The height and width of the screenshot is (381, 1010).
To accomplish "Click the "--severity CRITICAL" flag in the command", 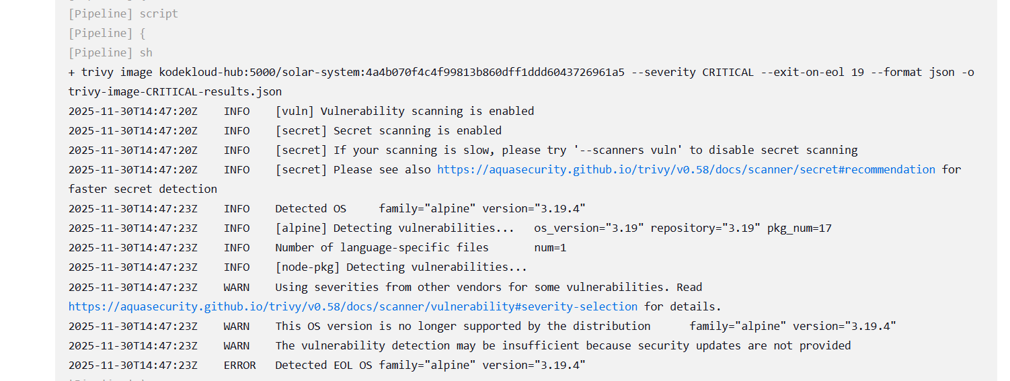I will point(699,72).
